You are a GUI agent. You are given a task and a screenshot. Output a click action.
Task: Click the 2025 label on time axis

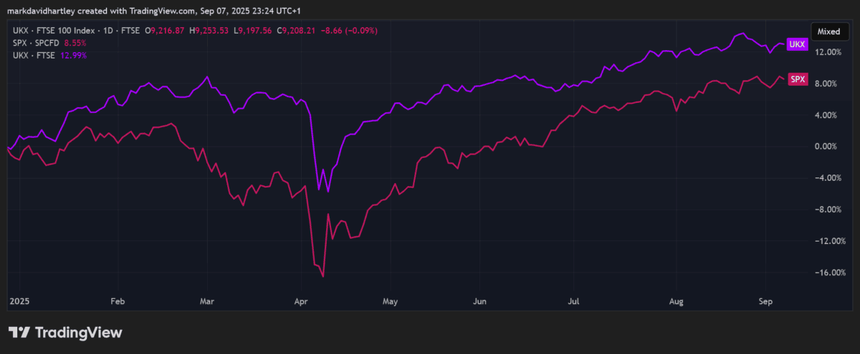pyautogui.click(x=21, y=302)
